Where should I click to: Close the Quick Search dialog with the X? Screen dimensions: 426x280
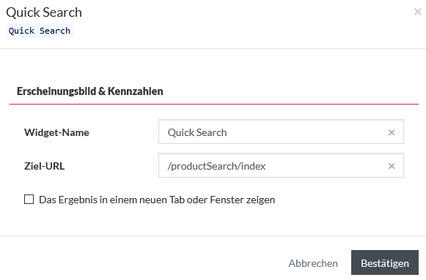[417, 12]
